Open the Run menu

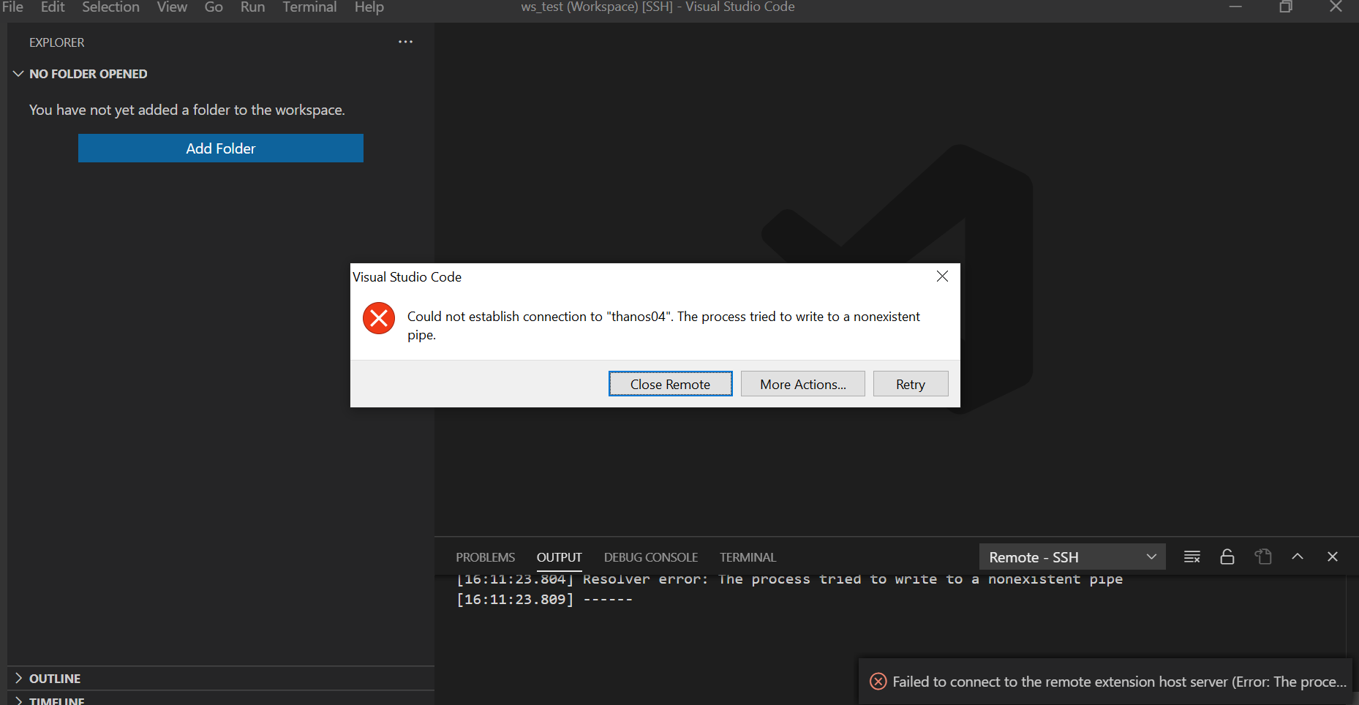[x=252, y=7]
